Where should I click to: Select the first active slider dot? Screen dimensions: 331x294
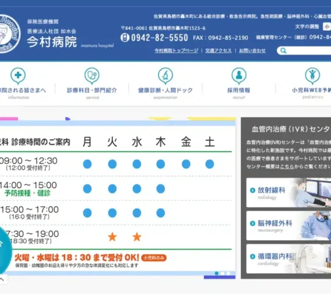pyautogui.click(x=216, y=273)
